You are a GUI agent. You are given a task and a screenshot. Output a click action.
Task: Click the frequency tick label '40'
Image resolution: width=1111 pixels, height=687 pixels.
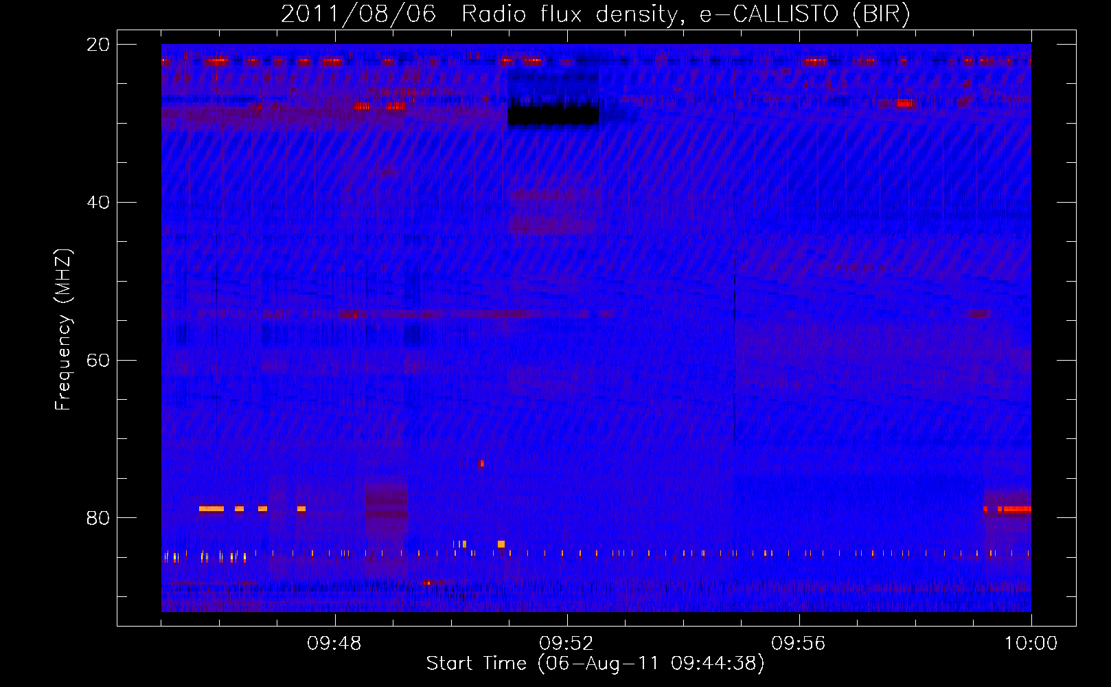point(98,202)
